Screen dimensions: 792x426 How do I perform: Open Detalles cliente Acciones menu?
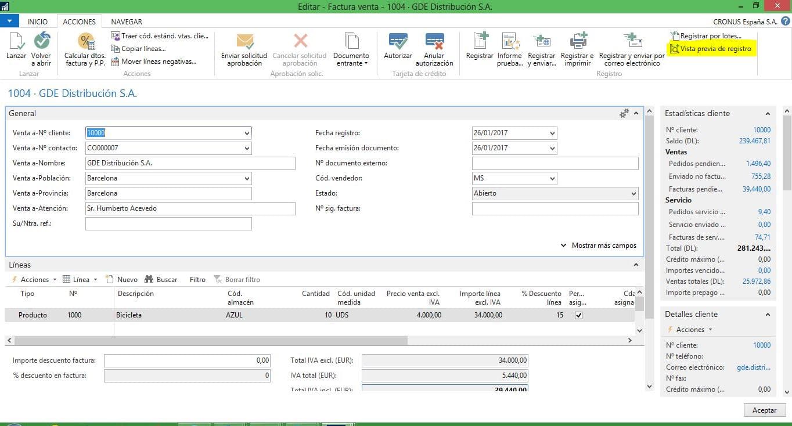pyautogui.click(x=690, y=329)
